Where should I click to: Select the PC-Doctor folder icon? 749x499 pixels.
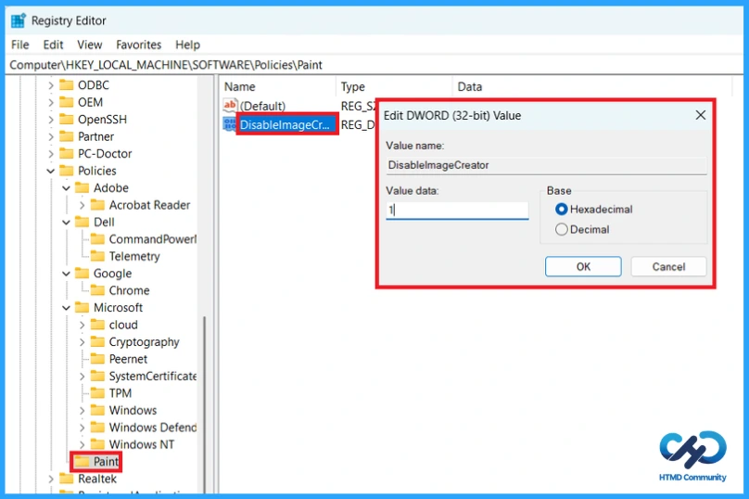pos(67,153)
